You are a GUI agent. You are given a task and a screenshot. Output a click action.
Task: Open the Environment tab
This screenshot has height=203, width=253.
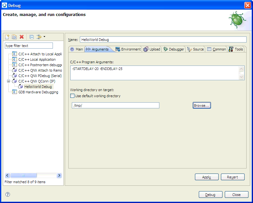[128, 49]
